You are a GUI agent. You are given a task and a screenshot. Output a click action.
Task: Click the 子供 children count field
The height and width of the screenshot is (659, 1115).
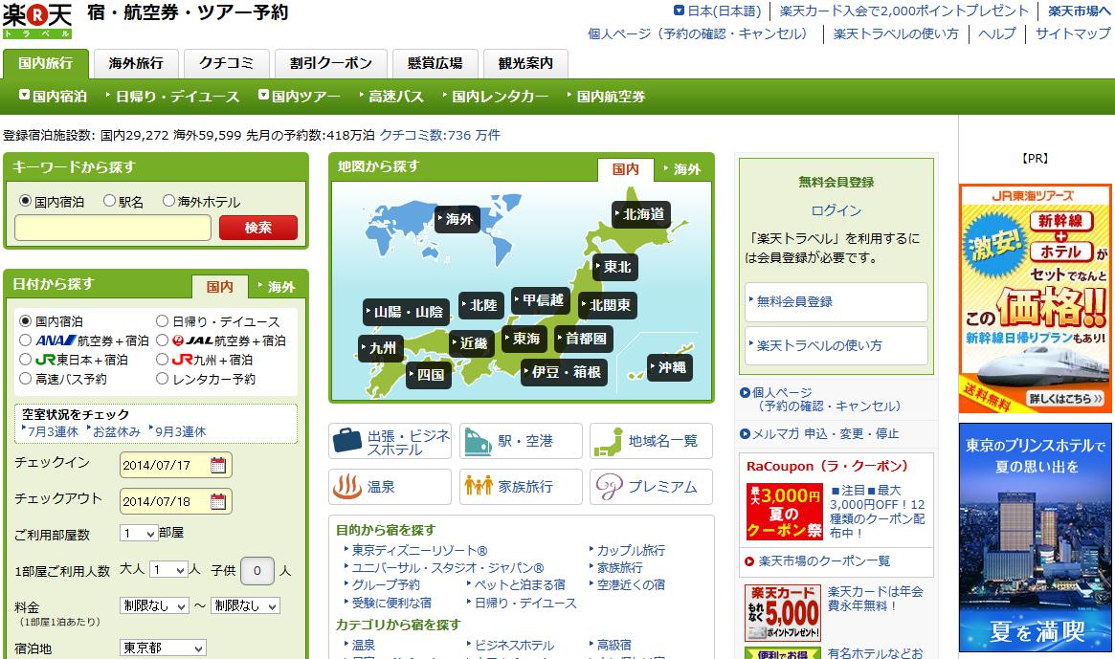(x=257, y=570)
